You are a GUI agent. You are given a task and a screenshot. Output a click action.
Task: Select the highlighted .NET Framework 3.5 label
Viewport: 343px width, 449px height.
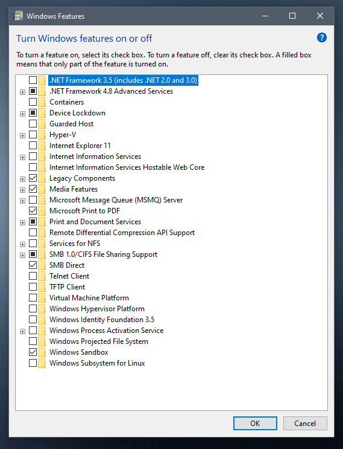point(123,80)
